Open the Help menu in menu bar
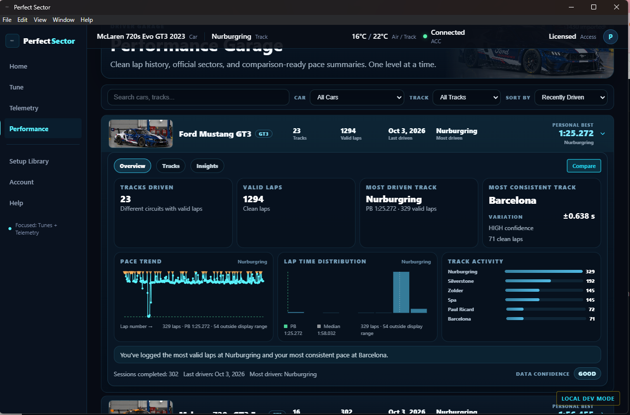The height and width of the screenshot is (415, 630). [x=87, y=20]
